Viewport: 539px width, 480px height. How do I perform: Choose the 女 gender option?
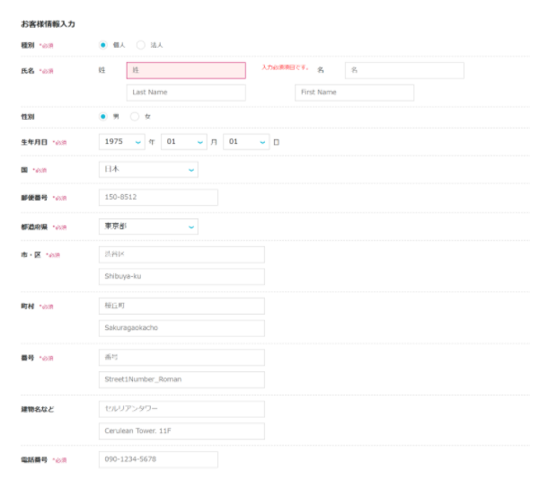tap(135, 116)
